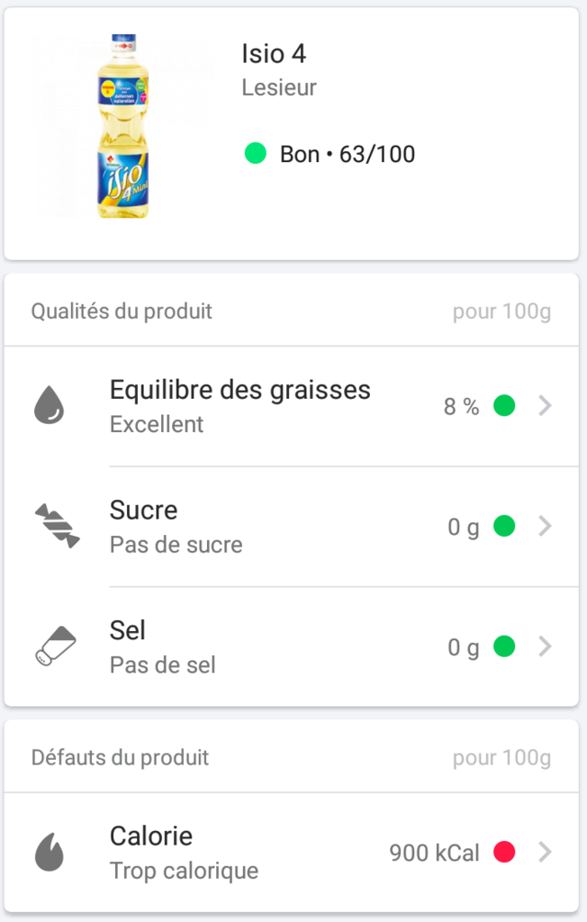Tap the fat droplet icon

click(49, 405)
